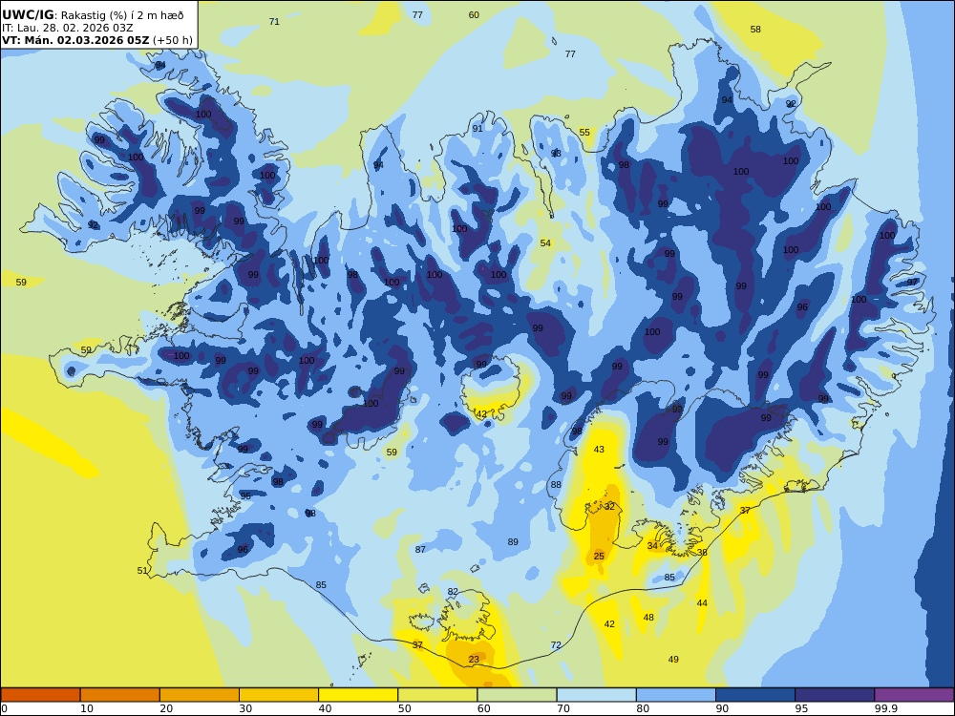955x716 pixels.
Task: Click the map value 58 in the northeast ocean
Action: [x=755, y=30]
